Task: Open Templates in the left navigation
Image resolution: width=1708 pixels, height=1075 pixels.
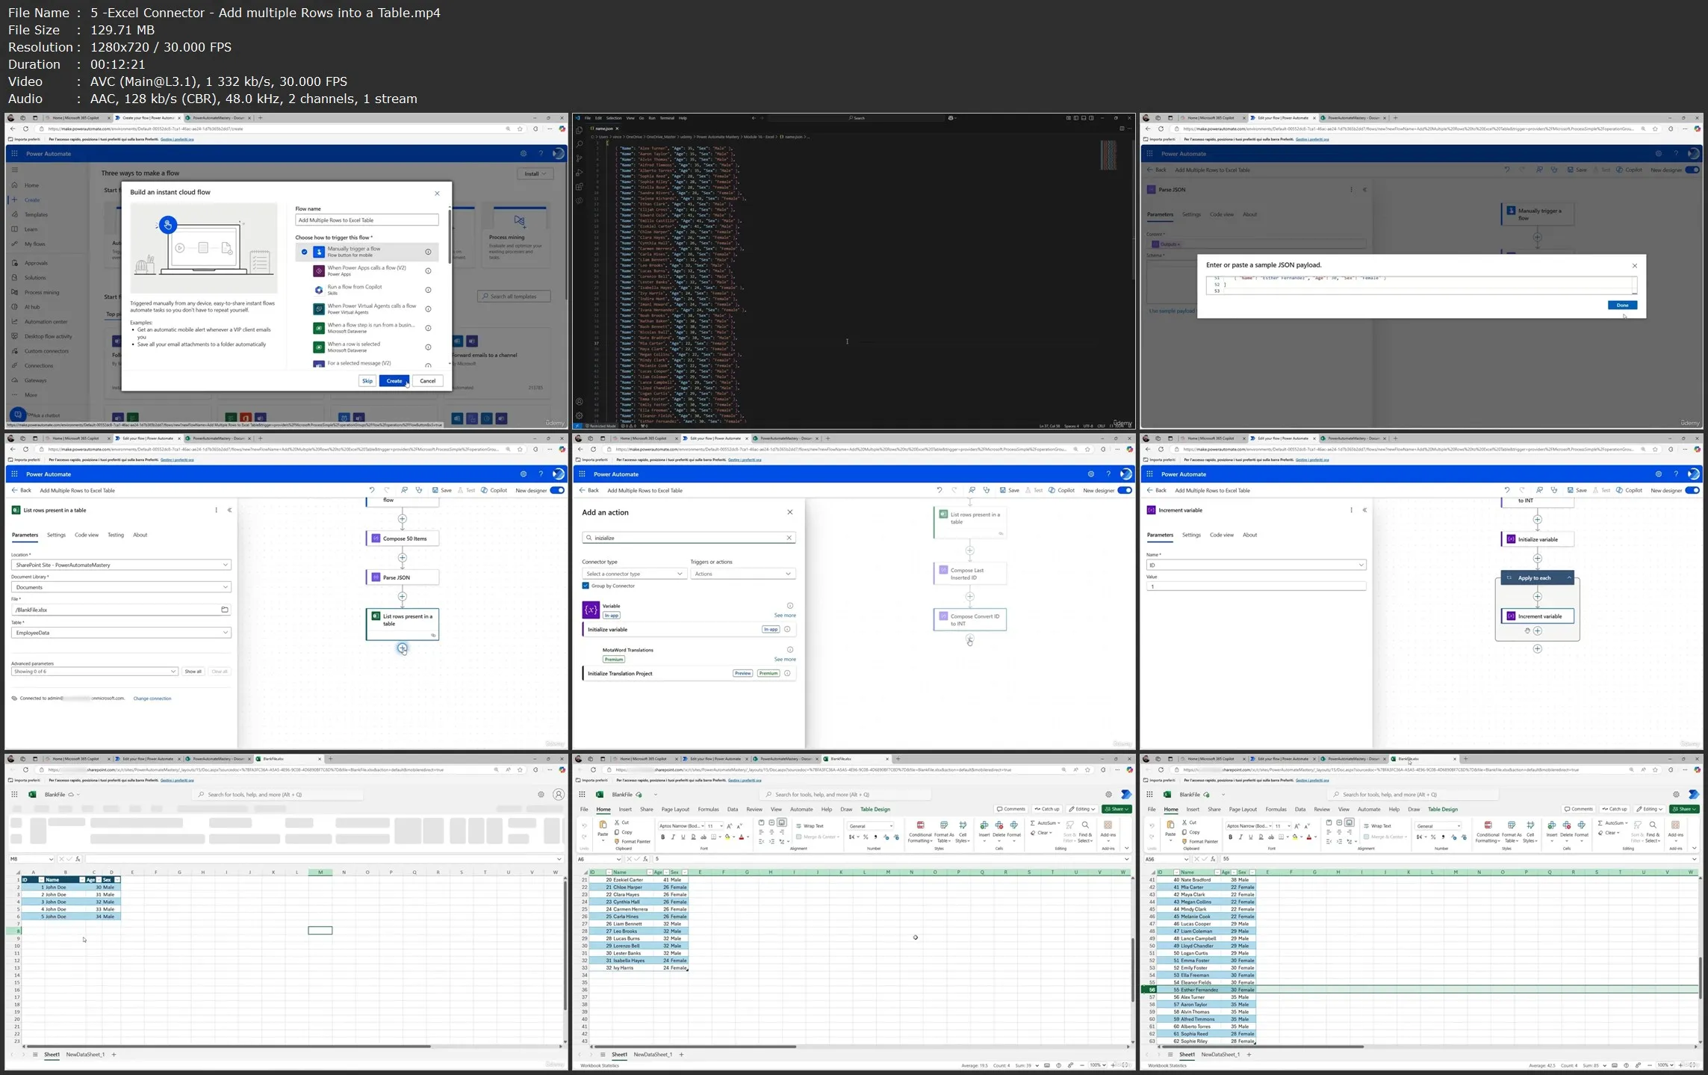Action: 36,214
